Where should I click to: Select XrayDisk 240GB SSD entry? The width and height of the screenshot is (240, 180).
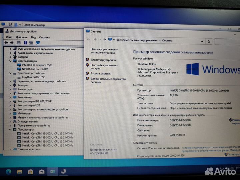(x=35, y=77)
